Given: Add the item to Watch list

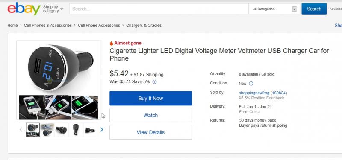Looking at the screenshot, I should (x=150, y=115).
